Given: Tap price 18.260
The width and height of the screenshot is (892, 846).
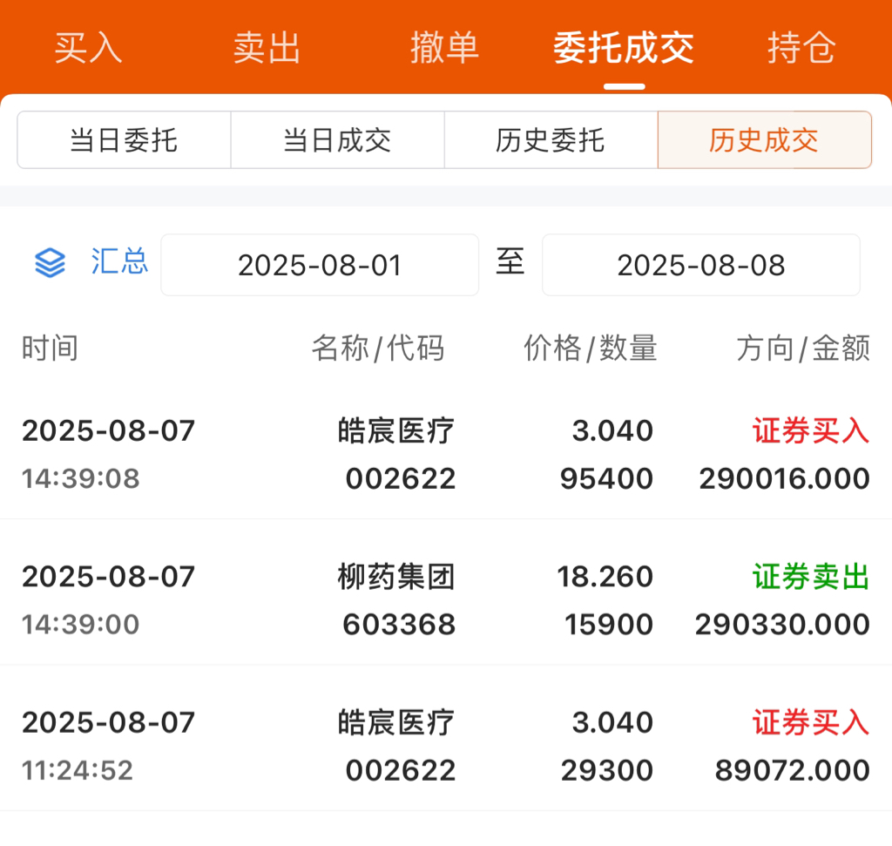Looking at the screenshot, I should click(605, 576).
